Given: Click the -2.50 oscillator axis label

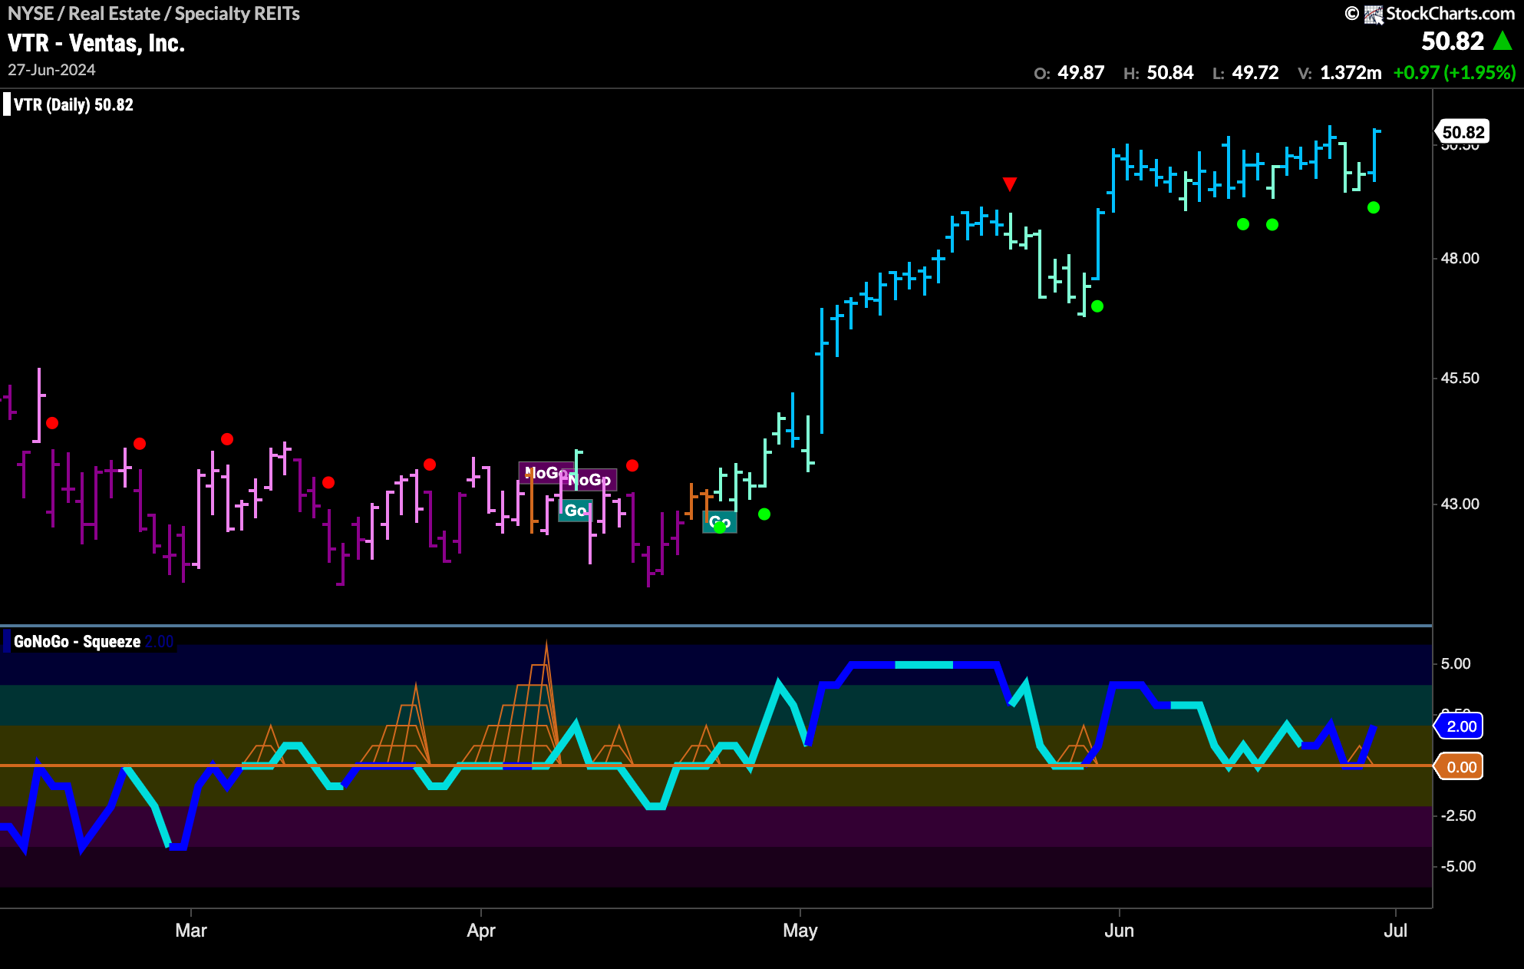Looking at the screenshot, I should point(1458,816).
